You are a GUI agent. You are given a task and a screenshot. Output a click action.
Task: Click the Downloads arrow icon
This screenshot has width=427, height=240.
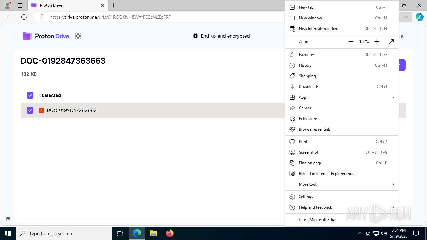292,87
